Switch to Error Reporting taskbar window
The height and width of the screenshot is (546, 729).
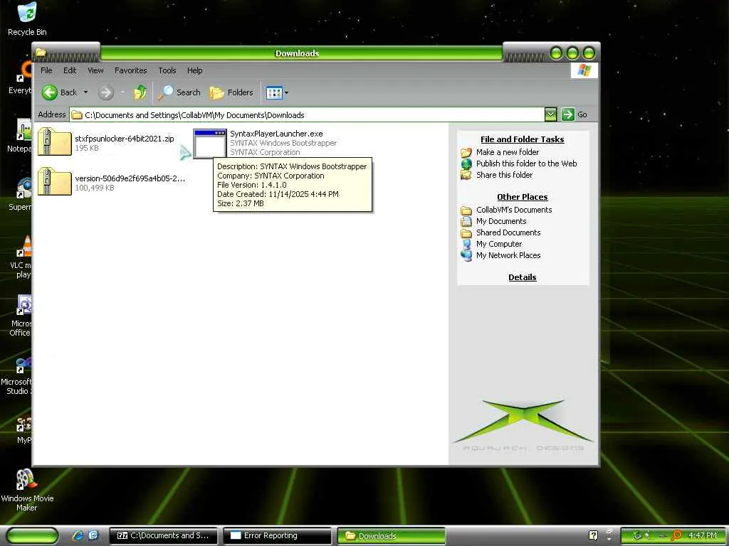coord(277,536)
